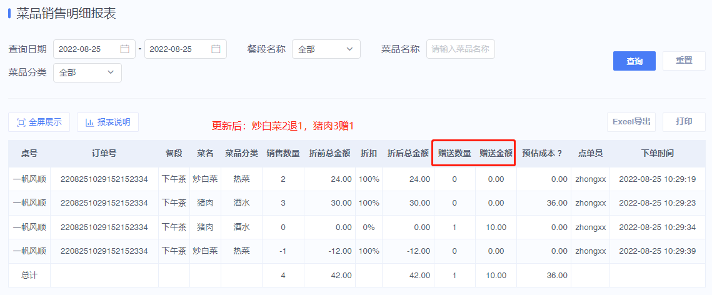The image size is (712, 295).
Task: Click the question mark next to 预估成本
Action: tap(560, 153)
